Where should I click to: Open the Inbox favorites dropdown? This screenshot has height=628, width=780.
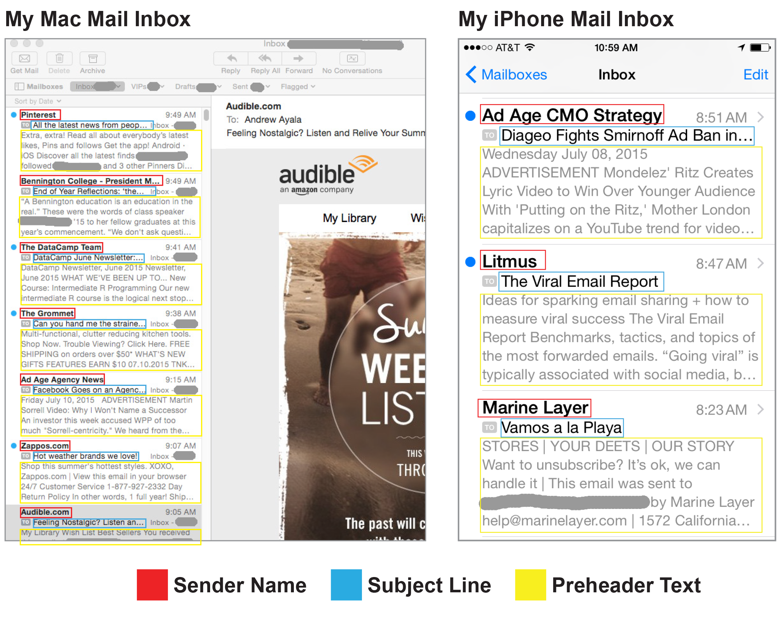pyautogui.click(x=97, y=87)
